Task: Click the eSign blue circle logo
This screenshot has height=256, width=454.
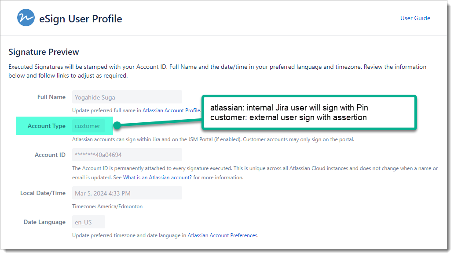Action: (x=26, y=18)
